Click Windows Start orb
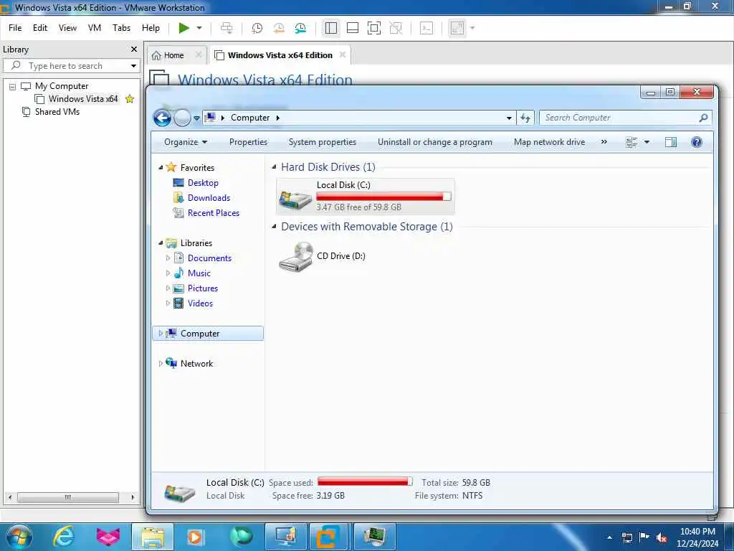 [x=19, y=537]
